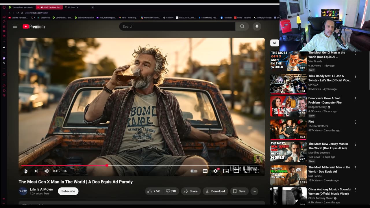Click The Dor Brothers channel name

pos(318,126)
